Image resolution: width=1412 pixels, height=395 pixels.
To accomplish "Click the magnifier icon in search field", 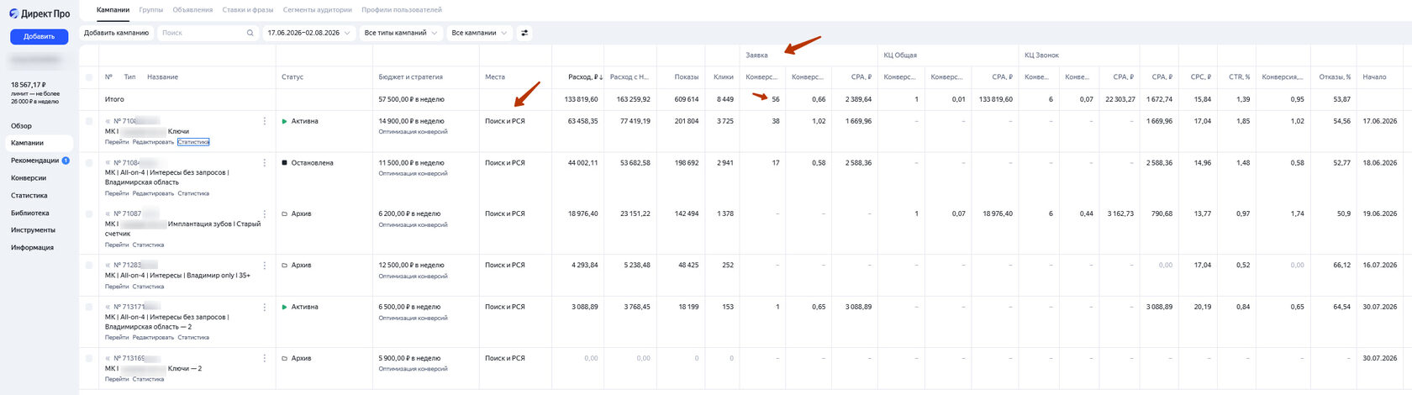I will 250,33.
